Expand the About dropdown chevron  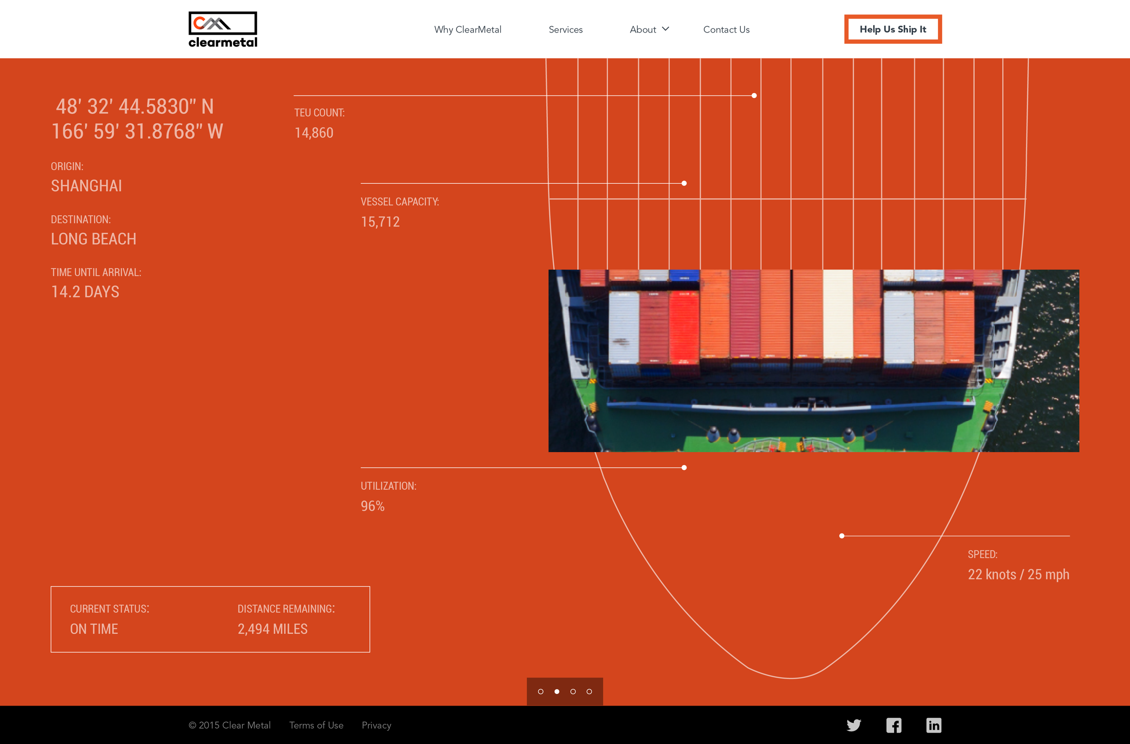tap(666, 29)
